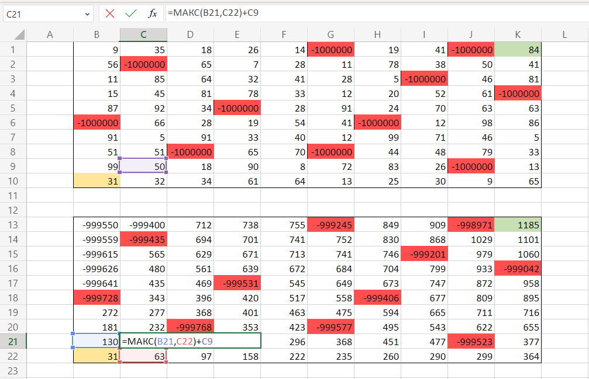The image size is (589, 379).
Task: Expand the Name Box dropdown arrow
Action: click(x=88, y=13)
